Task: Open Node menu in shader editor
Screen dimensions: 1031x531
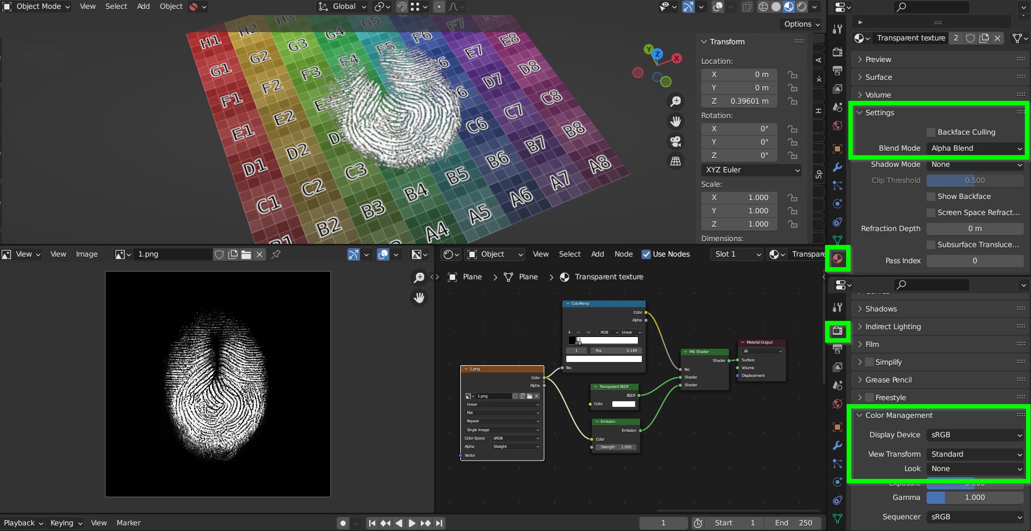Action: coord(623,254)
